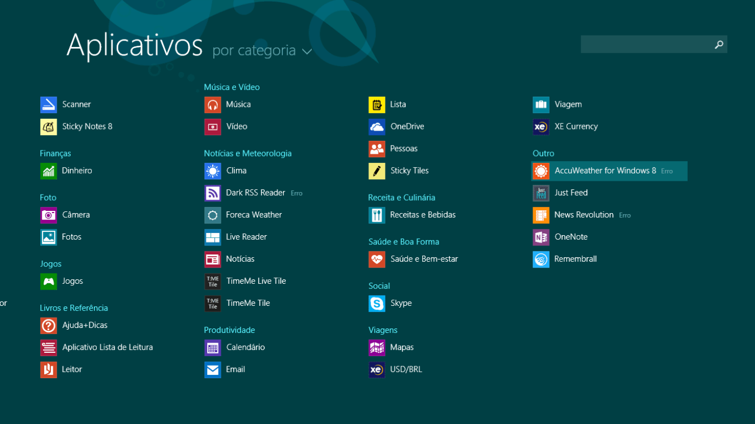Open Just Feed icon
Image resolution: width=755 pixels, height=424 pixels.
541,193
